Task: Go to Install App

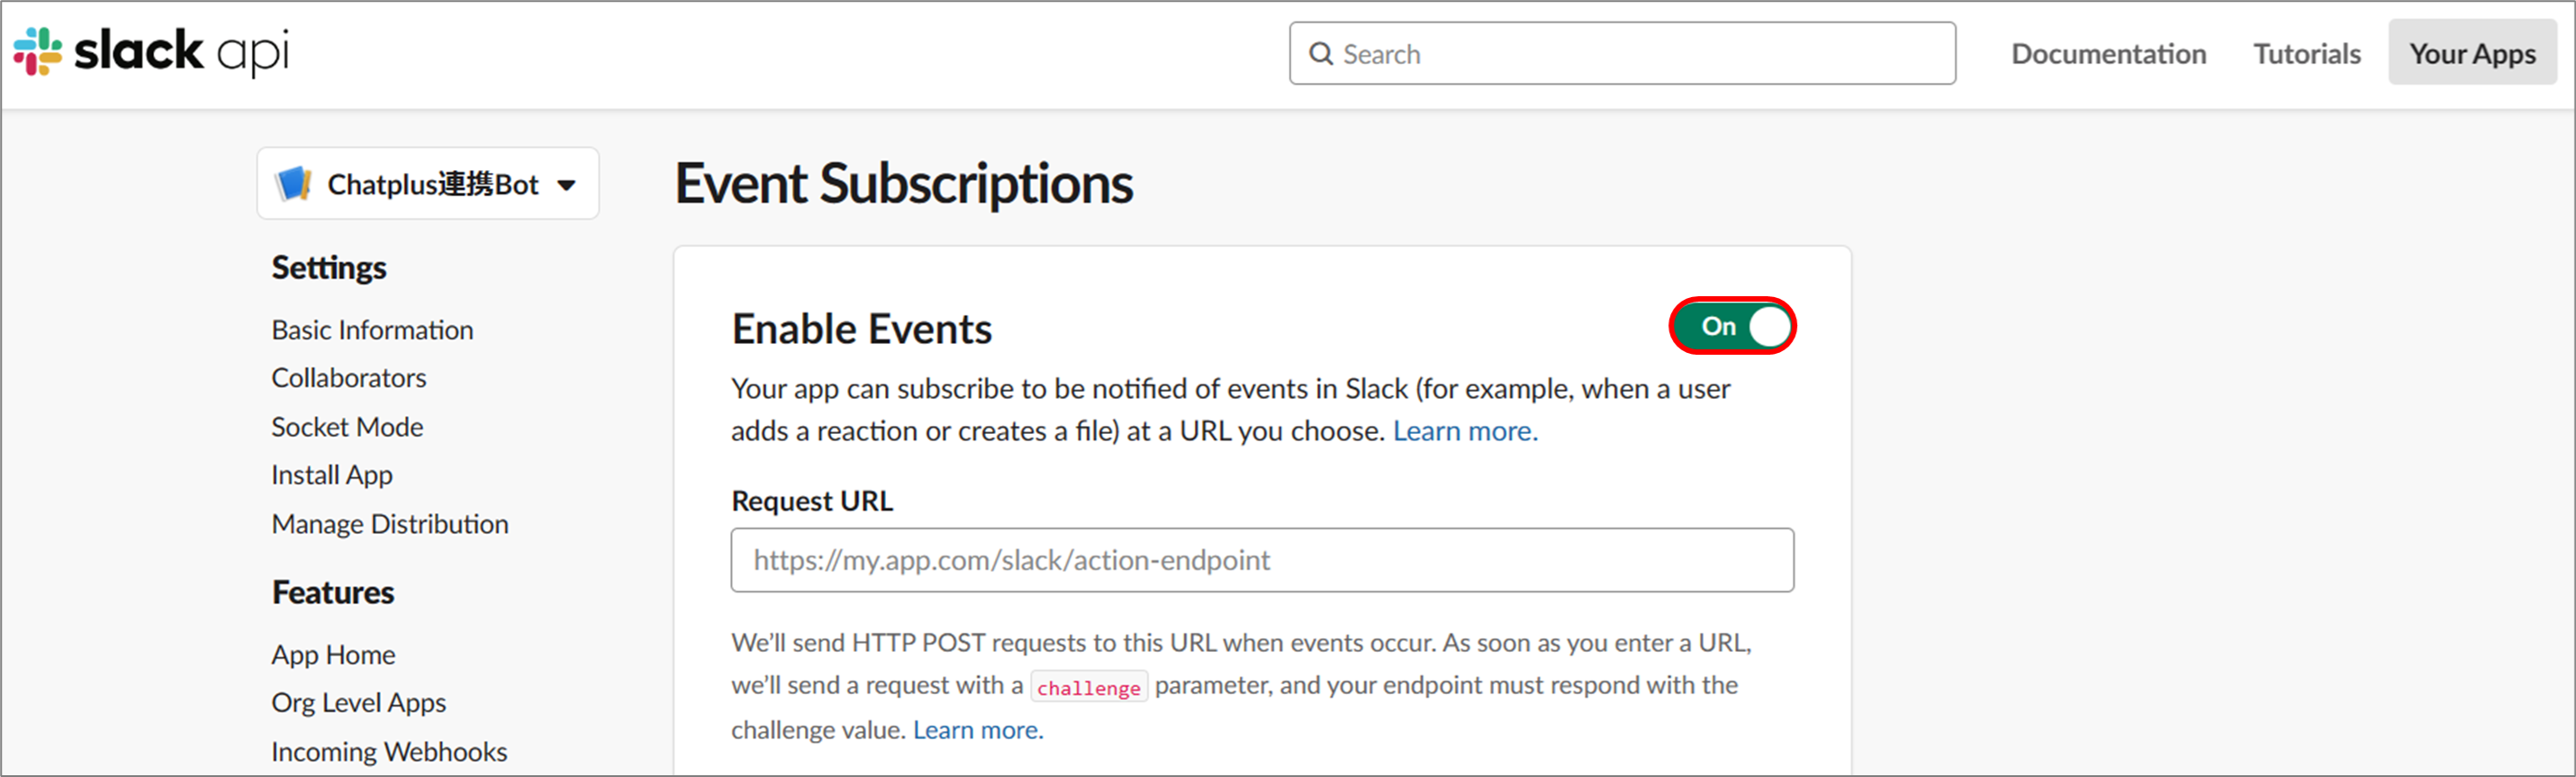Action: pyautogui.click(x=332, y=475)
